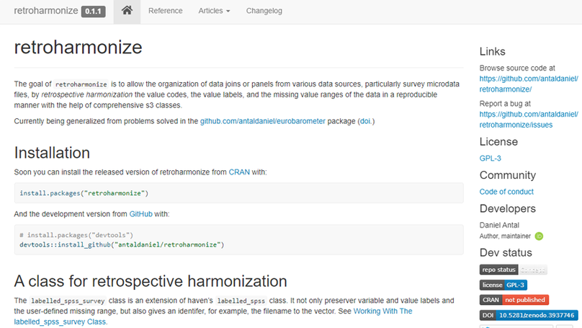Browse source code GitHub repository link
The width and height of the screenshot is (582, 328).
click(x=528, y=84)
